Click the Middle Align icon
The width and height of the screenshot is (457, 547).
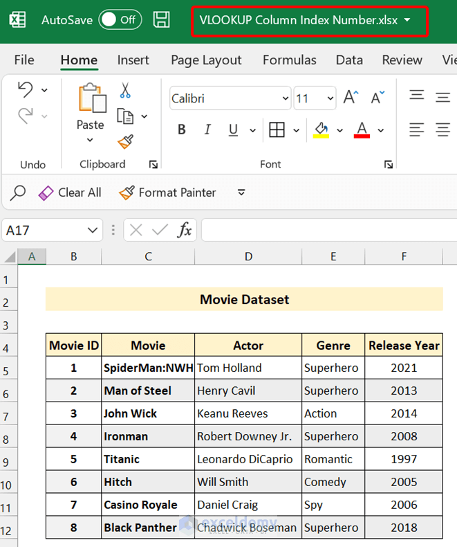(x=442, y=98)
